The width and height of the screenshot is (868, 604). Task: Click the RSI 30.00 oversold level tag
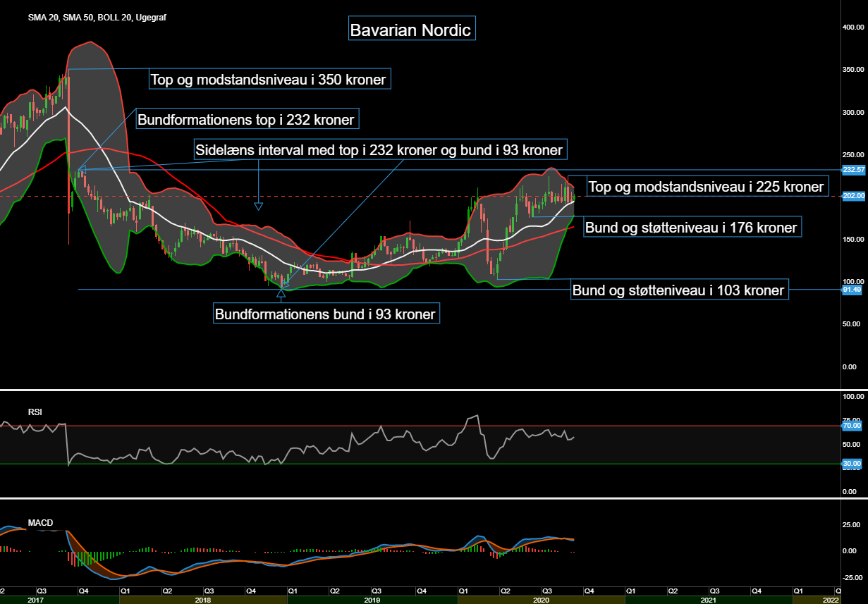pyautogui.click(x=852, y=464)
